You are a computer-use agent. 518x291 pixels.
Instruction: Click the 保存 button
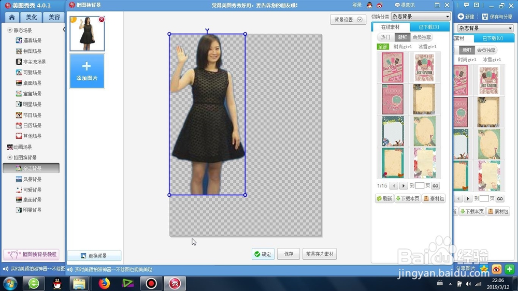[289, 254]
